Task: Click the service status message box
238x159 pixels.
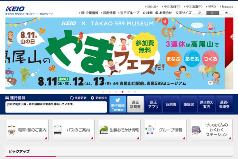Action: (56, 107)
